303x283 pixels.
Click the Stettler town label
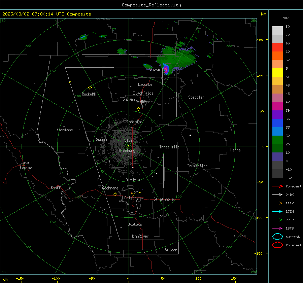pyautogui.click(x=196, y=97)
